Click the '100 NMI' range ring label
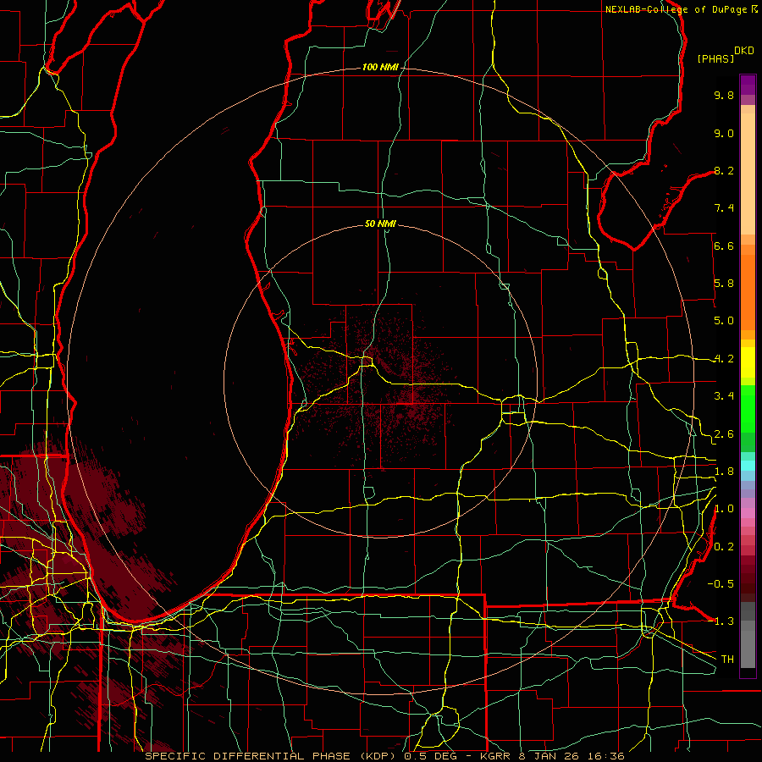762x762 pixels. pos(380,67)
